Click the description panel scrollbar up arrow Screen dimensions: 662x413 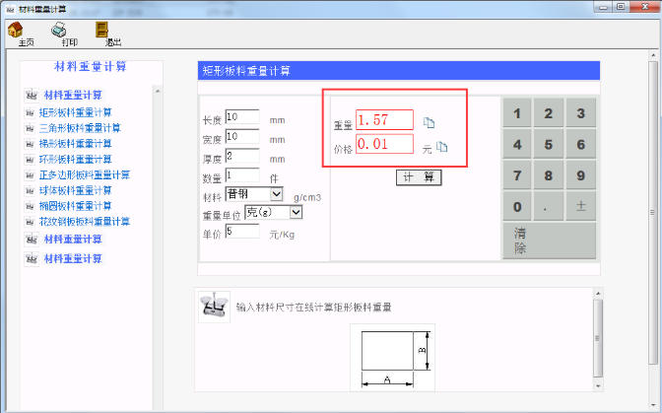(x=598, y=293)
